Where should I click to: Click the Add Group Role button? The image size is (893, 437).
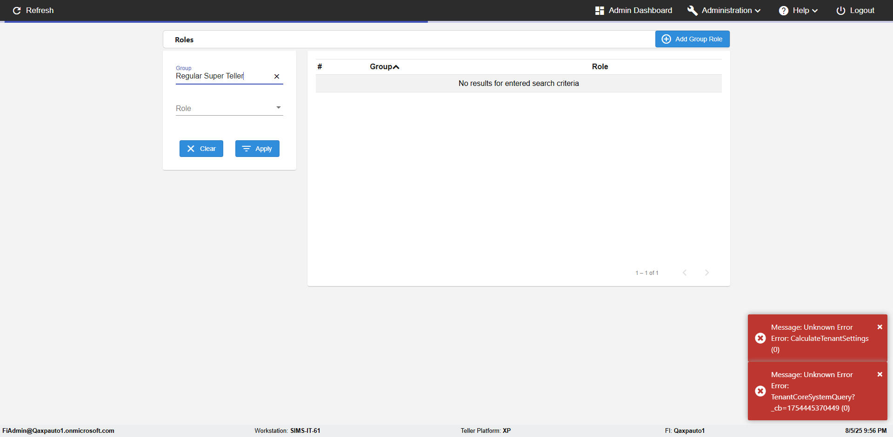pyautogui.click(x=692, y=39)
